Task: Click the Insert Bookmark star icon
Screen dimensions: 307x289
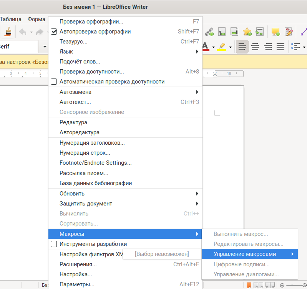Action: coord(247,32)
